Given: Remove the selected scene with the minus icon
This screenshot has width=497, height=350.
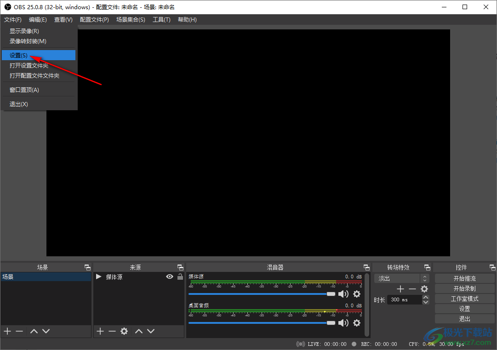Looking at the screenshot, I should coord(19,331).
